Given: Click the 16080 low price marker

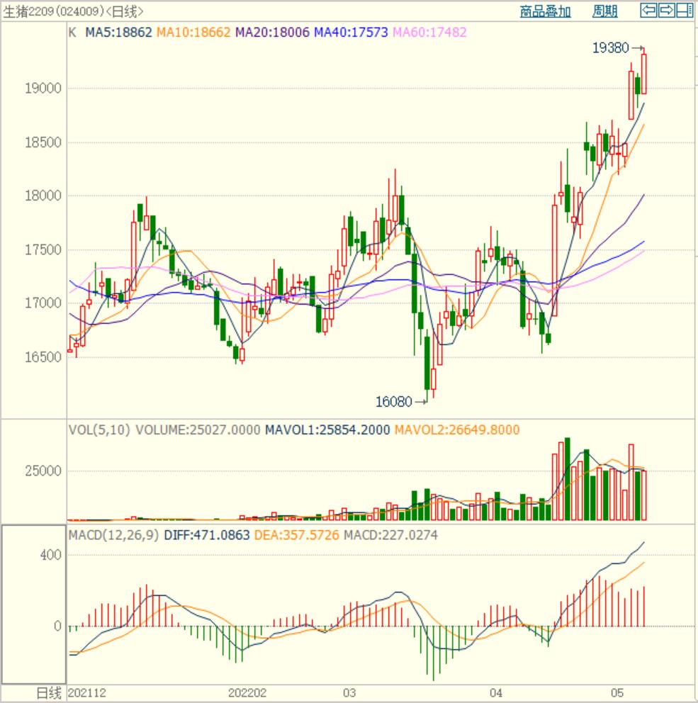Looking at the screenshot, I should (393, 402).
